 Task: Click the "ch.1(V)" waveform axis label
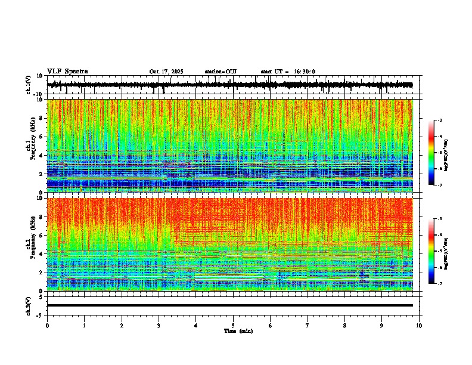(28, 85)
